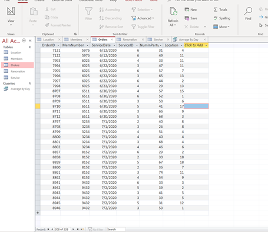Click Refresh All icon
The height and width of the screenshot is (232, 268).
(x=173, y=11)
